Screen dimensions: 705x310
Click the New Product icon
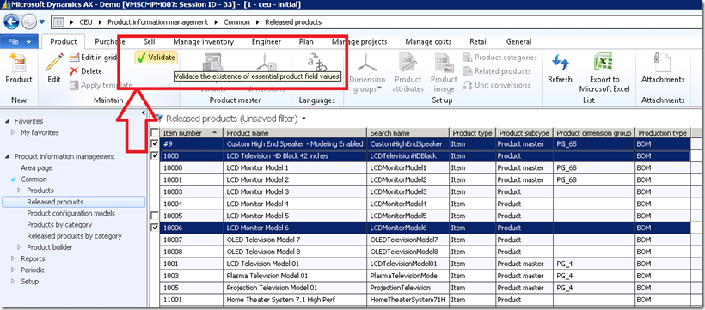(x=19, y=63)
